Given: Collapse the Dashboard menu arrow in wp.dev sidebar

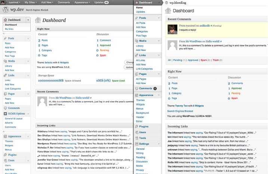Looking at the screenshot, I should [x=28, y=20].
